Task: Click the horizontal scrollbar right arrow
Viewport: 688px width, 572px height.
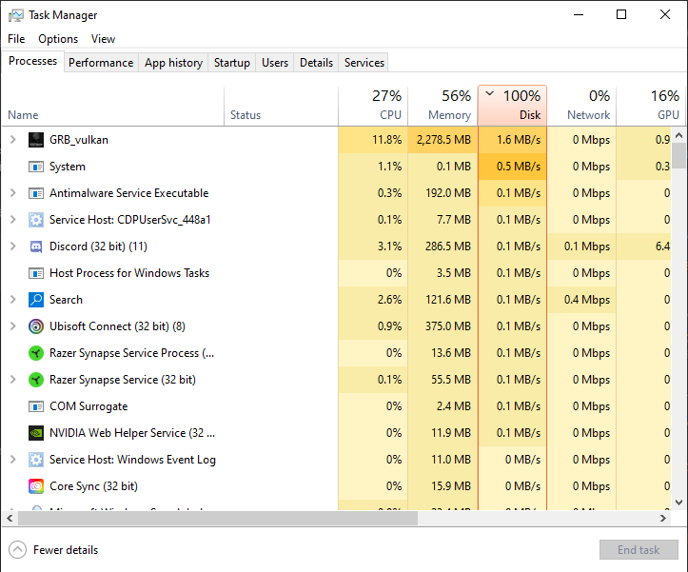Action: (x=663, y=519)
